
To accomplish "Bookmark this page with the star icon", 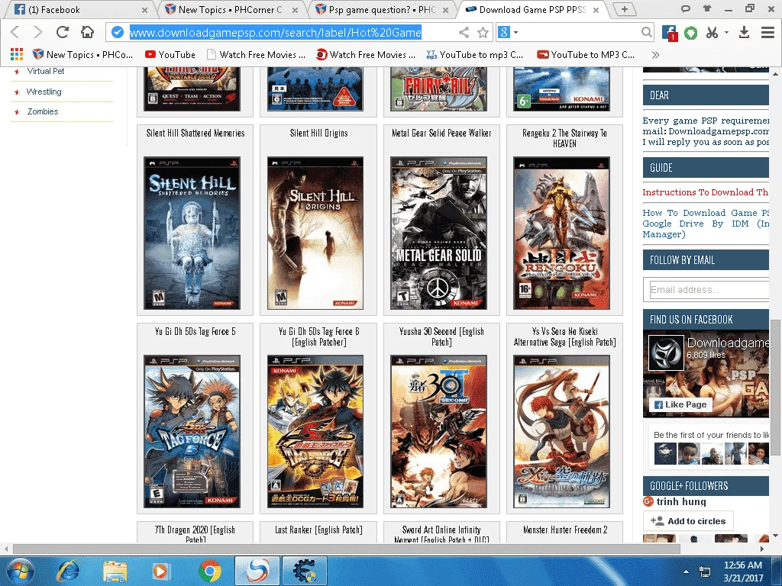I will point(483,33).
